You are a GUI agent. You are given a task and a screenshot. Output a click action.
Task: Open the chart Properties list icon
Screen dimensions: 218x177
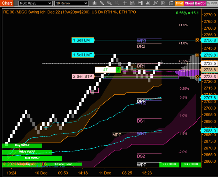click(x=171, y=3)
